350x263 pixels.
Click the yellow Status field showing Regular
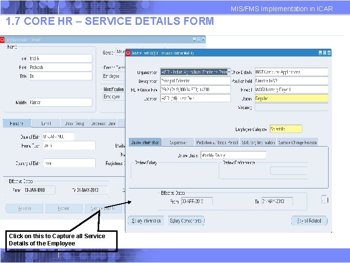291,98
